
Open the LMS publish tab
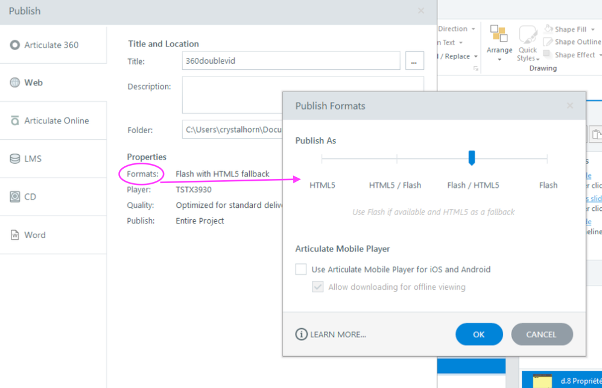click(33, 158)
